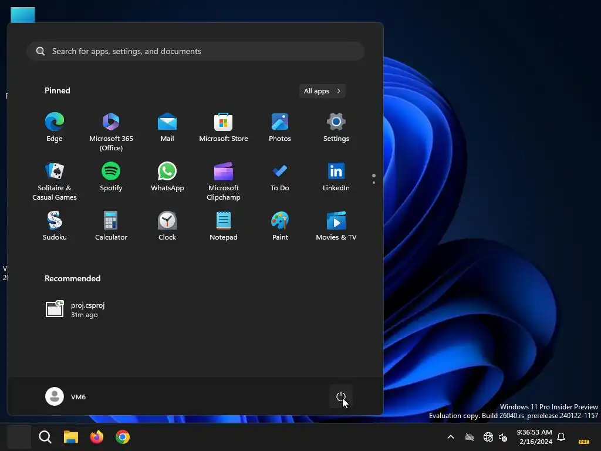Open the VM6 user account menu
The width and height of the screenshot is (601, 451).
66,396
